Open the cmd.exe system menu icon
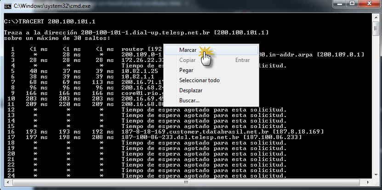382x190 pixels. pyautogui.click(x=8, y=6)
